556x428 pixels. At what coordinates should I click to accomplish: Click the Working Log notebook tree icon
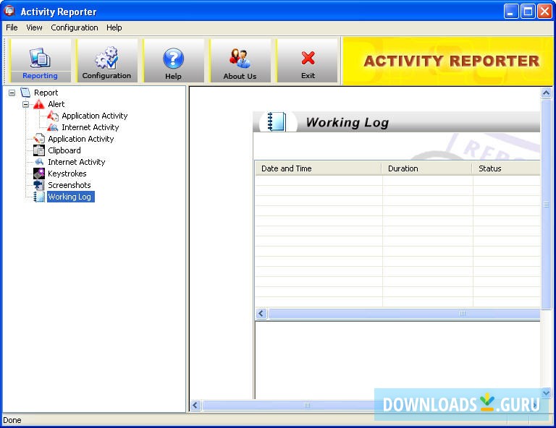tap(39, 197)
